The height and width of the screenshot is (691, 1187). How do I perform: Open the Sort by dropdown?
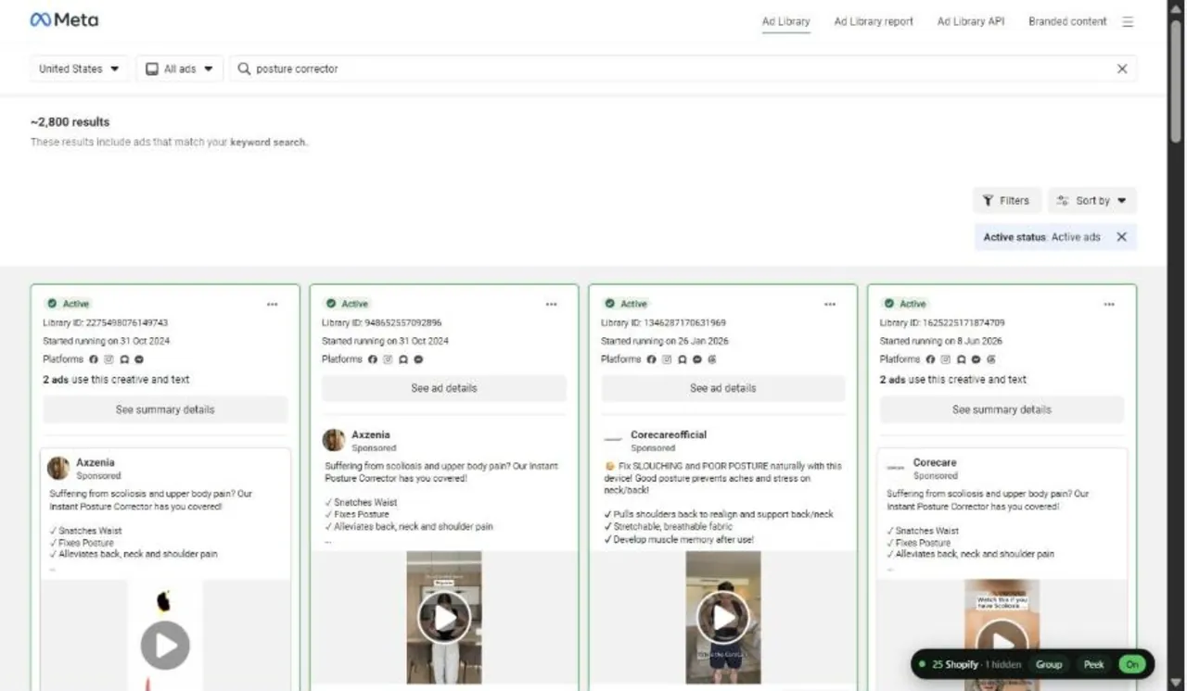click(x=1092, y=200)
